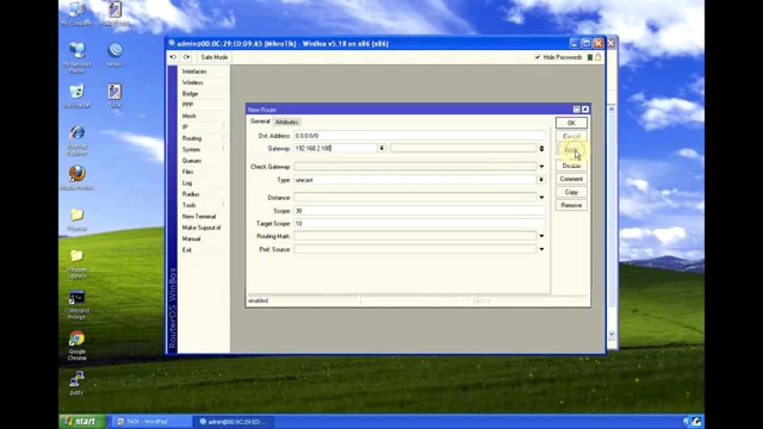The image size is (763, 429).
Task: Click the Gateway address field
Action: 335,148
